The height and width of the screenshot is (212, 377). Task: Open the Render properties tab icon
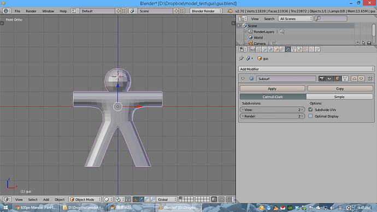(x=252, y=49)
